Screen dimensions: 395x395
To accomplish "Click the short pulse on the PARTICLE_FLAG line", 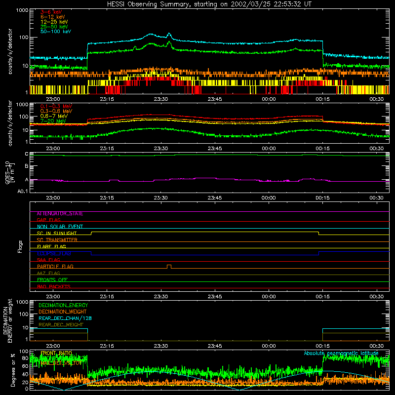I will coord(169,267).
